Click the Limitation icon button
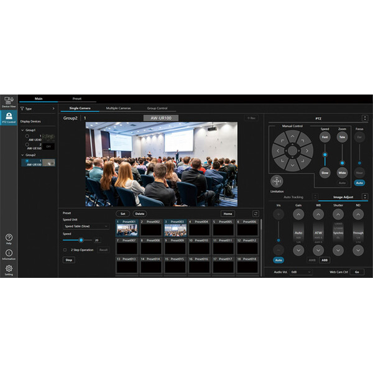This screenshot has height=373, width=373. click(x=277, y=182)
